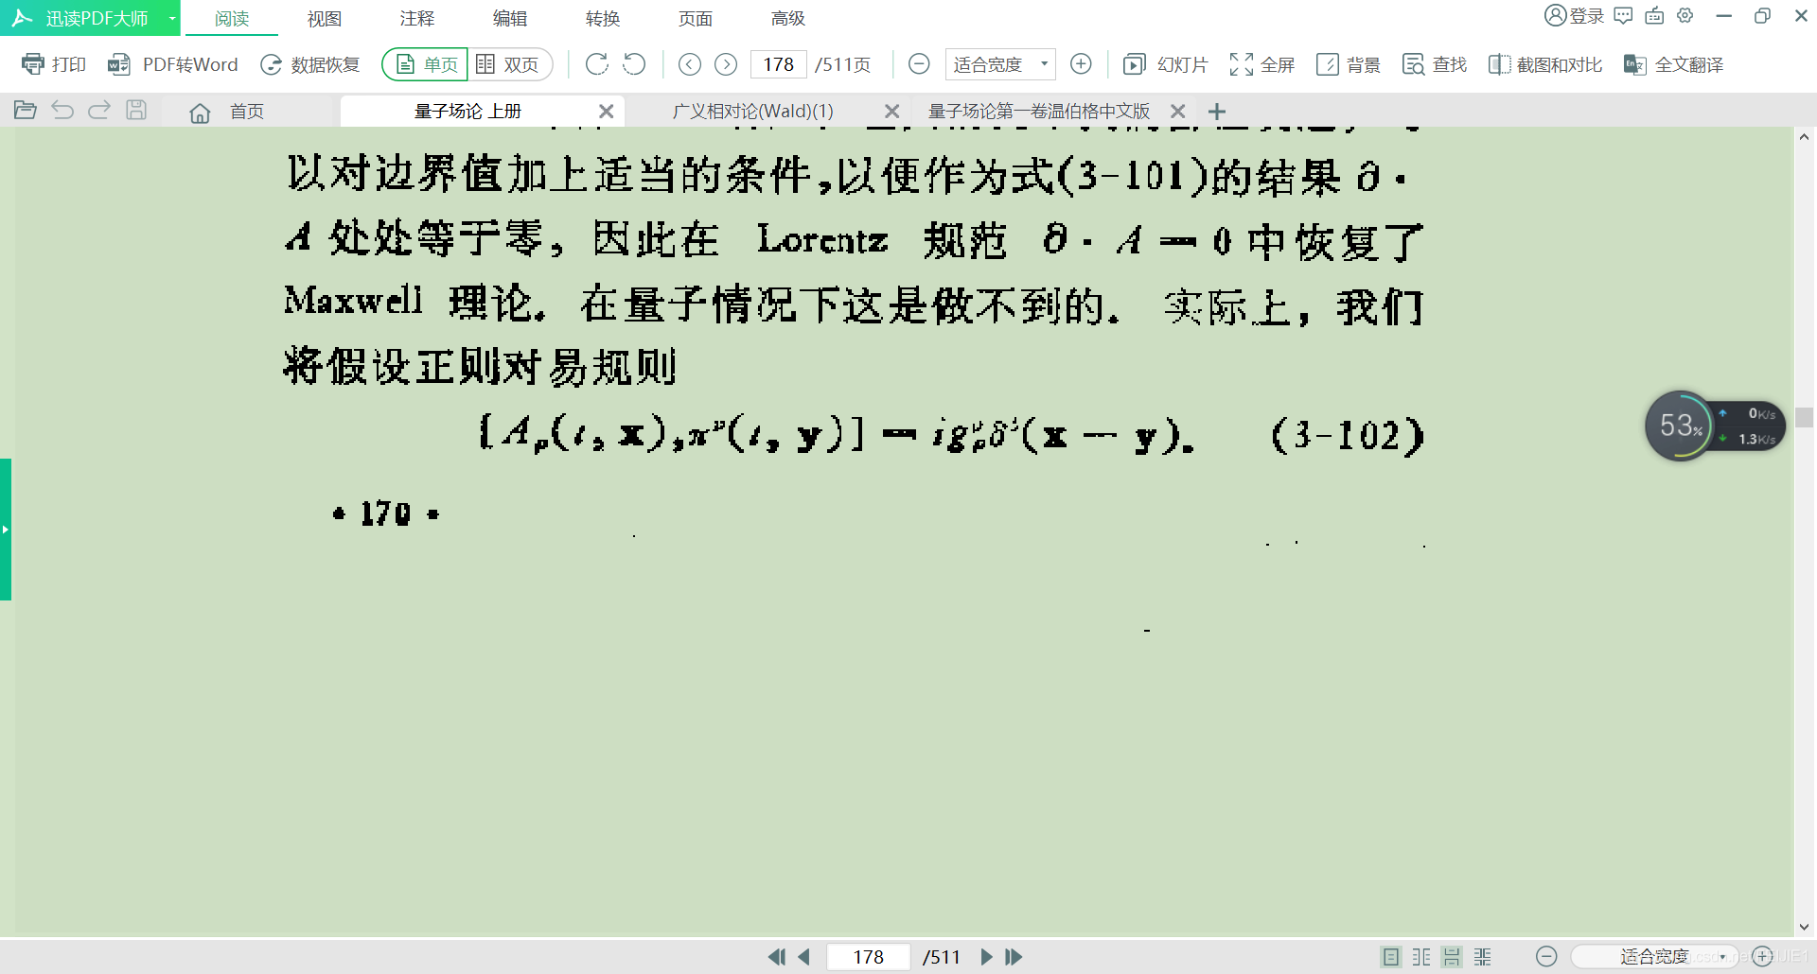Click the 53% network speed widget
The height and width of the screenshot is (974, 1817).
click(1714, 426)
